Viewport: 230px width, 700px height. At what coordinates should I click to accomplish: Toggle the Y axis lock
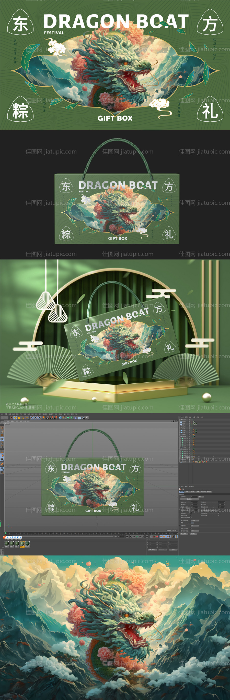coord(36,418)
